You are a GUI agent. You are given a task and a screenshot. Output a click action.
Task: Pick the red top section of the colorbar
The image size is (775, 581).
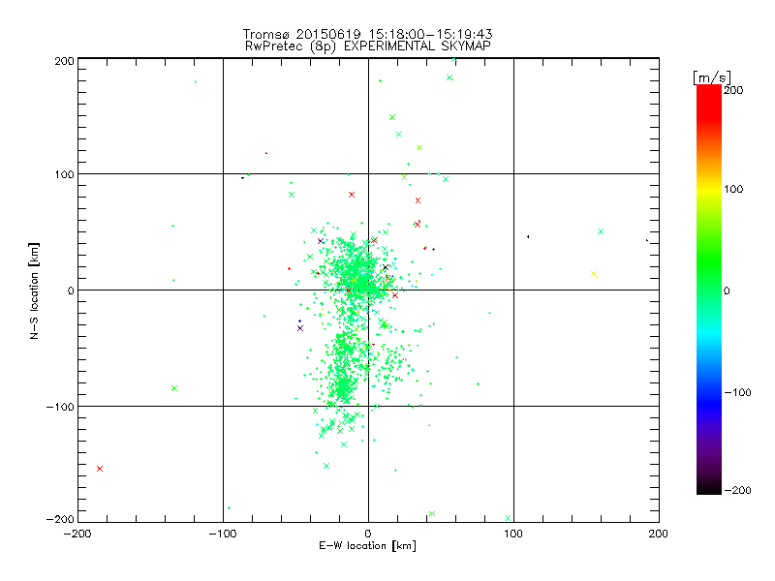tap(709, 102)
